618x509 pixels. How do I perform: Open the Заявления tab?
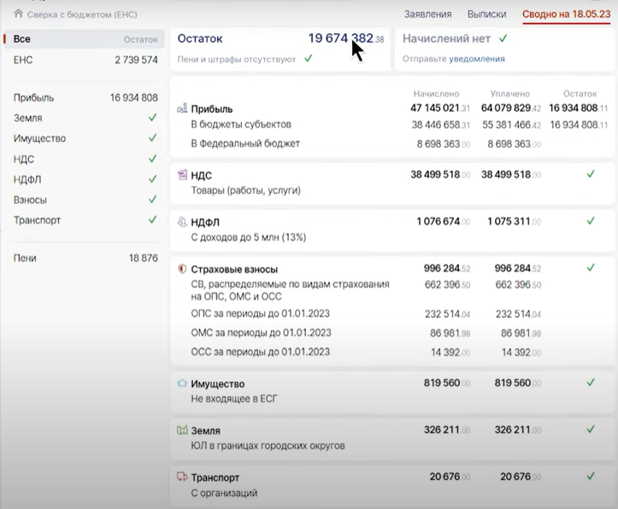pyautogui.click(x=427, y=15)
